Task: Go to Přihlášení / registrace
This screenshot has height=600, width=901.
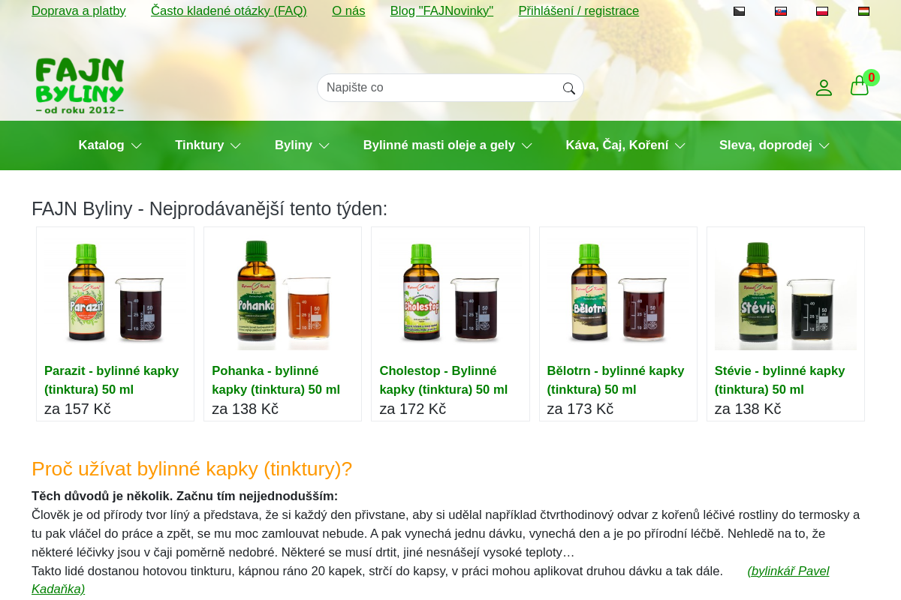Action: click(x=578, y=11)
